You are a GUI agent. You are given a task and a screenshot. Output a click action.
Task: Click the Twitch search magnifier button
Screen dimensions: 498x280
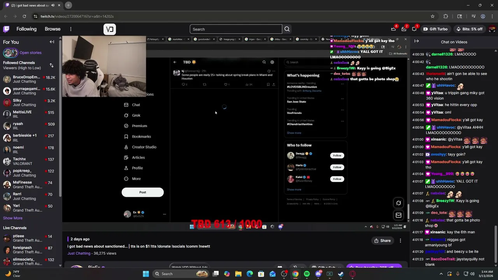[x=287, y=29]
